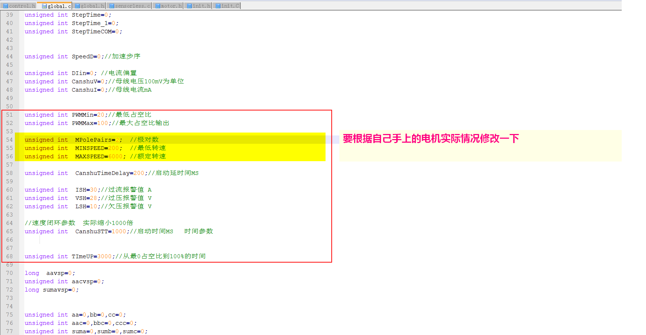Click the StepTimeCOM=0 declaration

(73, 32)
